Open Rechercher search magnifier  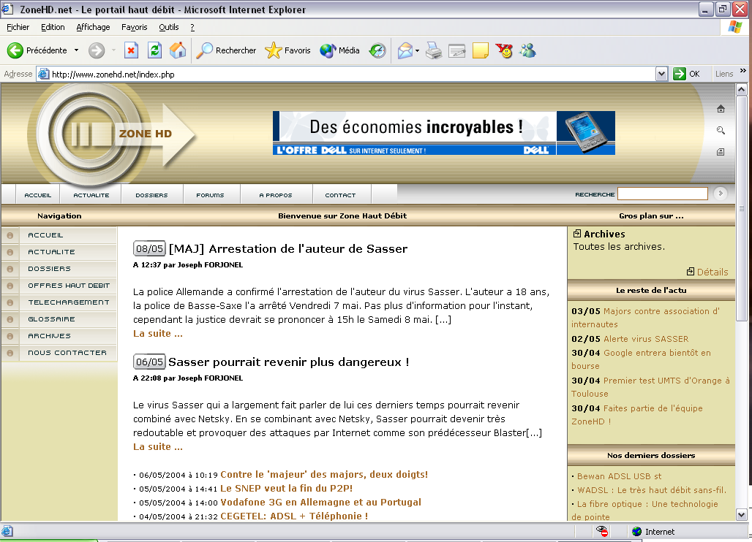click(205, 50)
